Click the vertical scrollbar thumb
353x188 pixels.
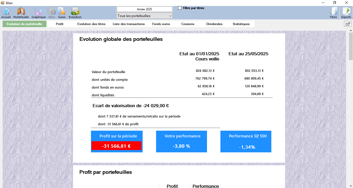click(351, 46)
